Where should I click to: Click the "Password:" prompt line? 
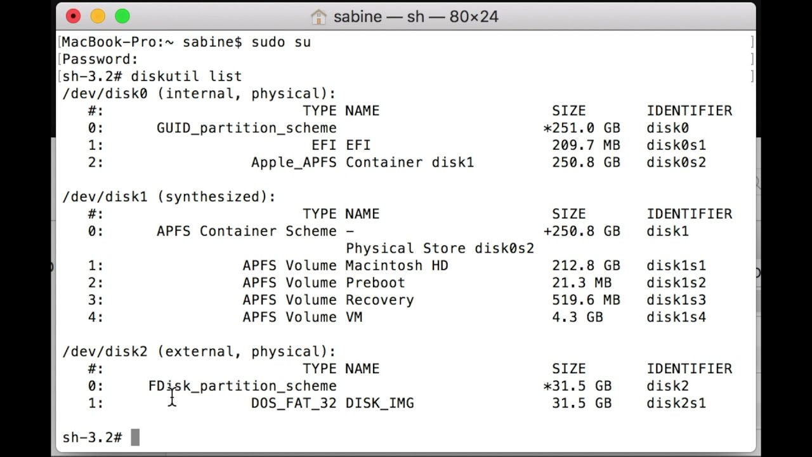point(100,59)
